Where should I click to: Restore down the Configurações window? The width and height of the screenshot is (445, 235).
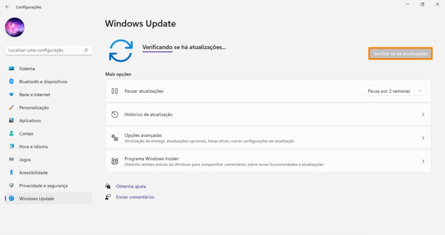(422, 4)
